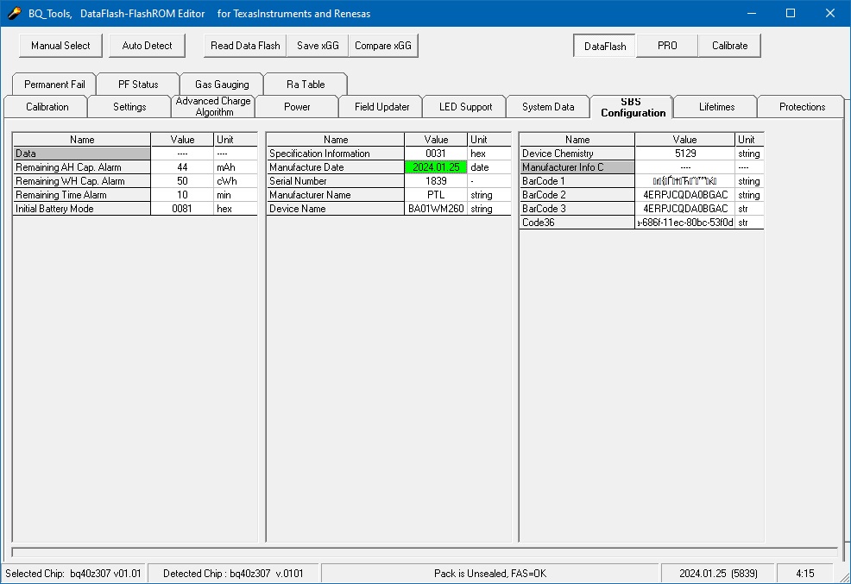The width and height of the screenshot is (851, 584).
Task: Edit Remaining AH Cap. Alarm value 44
Action: (182, 167)
